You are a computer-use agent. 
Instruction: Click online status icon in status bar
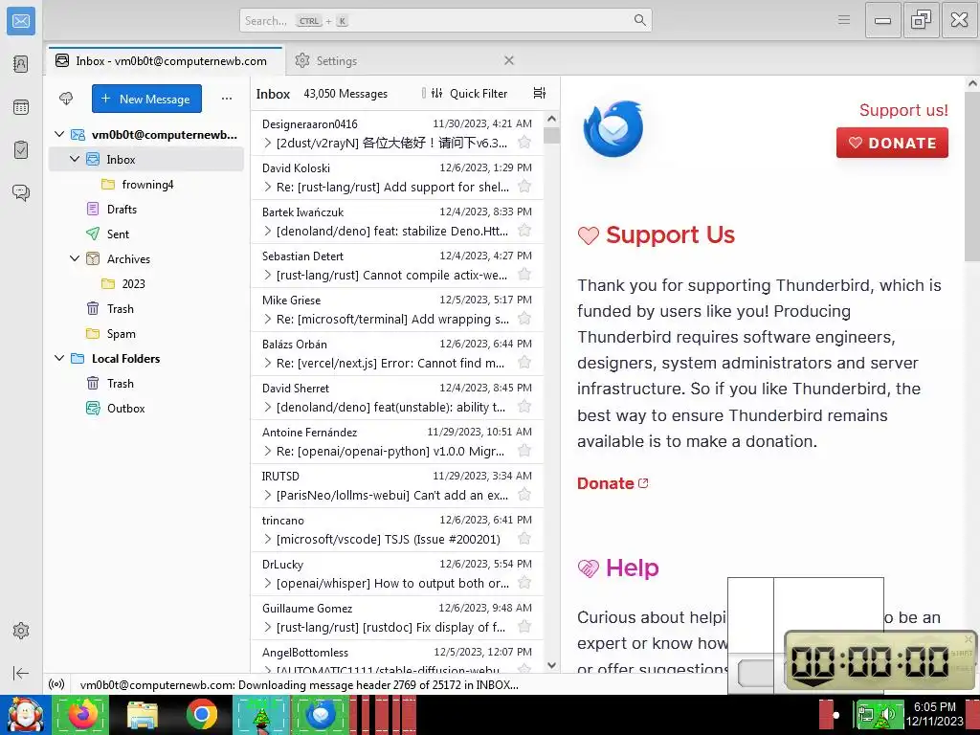[x=56, y=684]
